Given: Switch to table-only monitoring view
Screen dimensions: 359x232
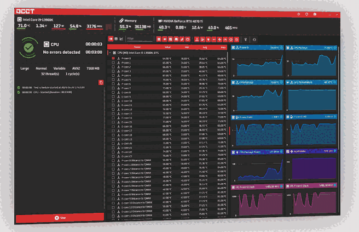Looking at the screenshot, I should pyautogui.click(x=116, y=39).
